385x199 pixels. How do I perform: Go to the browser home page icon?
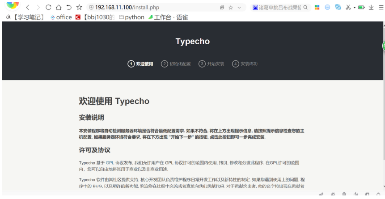59,7
